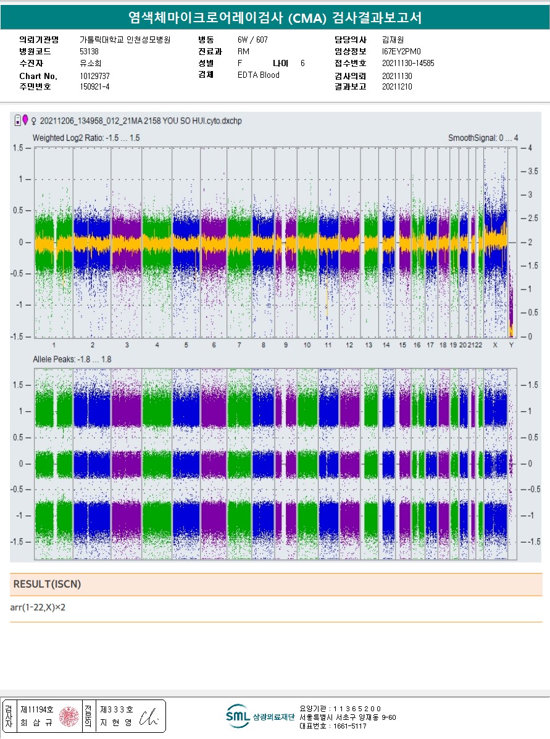Select chromosome X label under log2 plot
The width and height of the screenshot is (550, 739).
[495, 345]
